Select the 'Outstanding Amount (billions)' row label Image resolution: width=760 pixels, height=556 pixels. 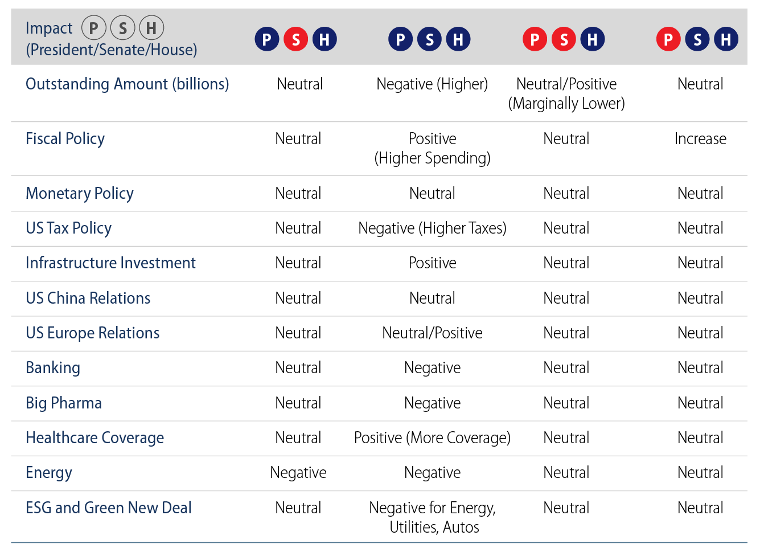point(128,84)
